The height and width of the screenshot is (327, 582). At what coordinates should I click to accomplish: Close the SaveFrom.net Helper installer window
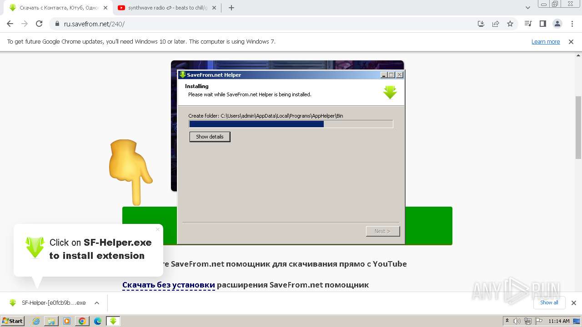pos(400,75)
